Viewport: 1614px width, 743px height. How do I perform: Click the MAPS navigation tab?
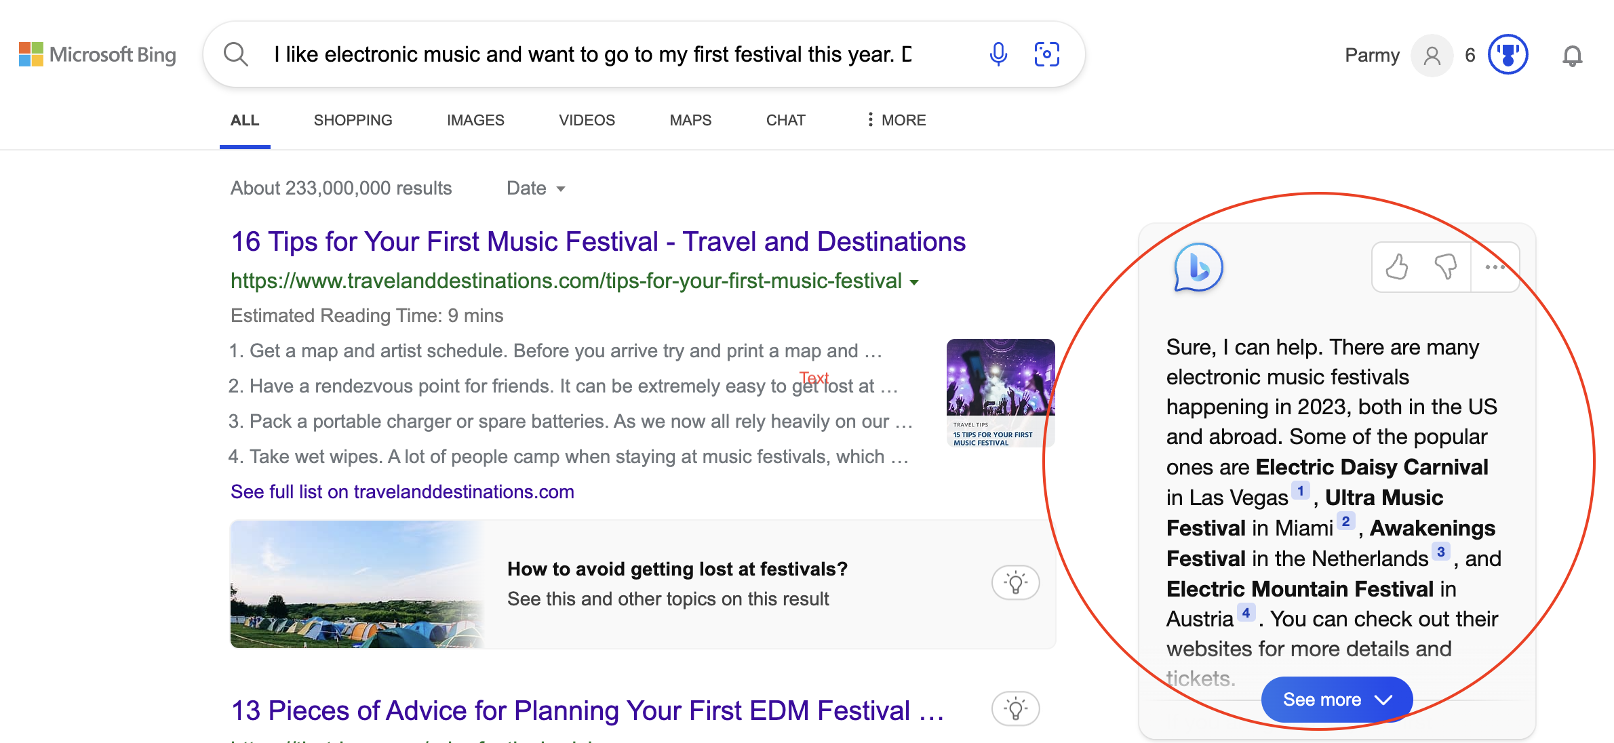point(690,121)
